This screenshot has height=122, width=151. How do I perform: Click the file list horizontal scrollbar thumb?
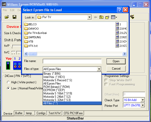tap(33, 54)
